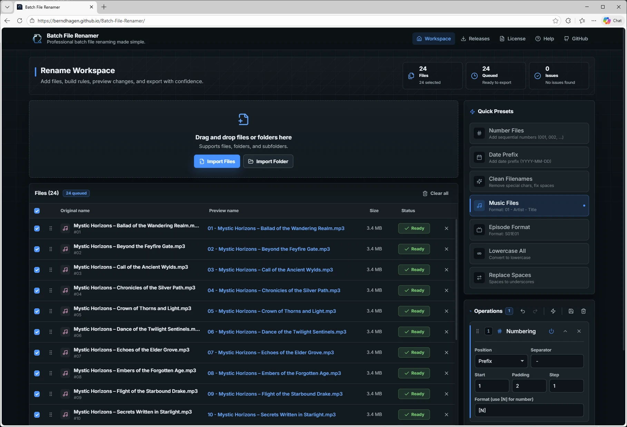
Task: Open the browser Copilot Chat
Action: tap(613, 21)
